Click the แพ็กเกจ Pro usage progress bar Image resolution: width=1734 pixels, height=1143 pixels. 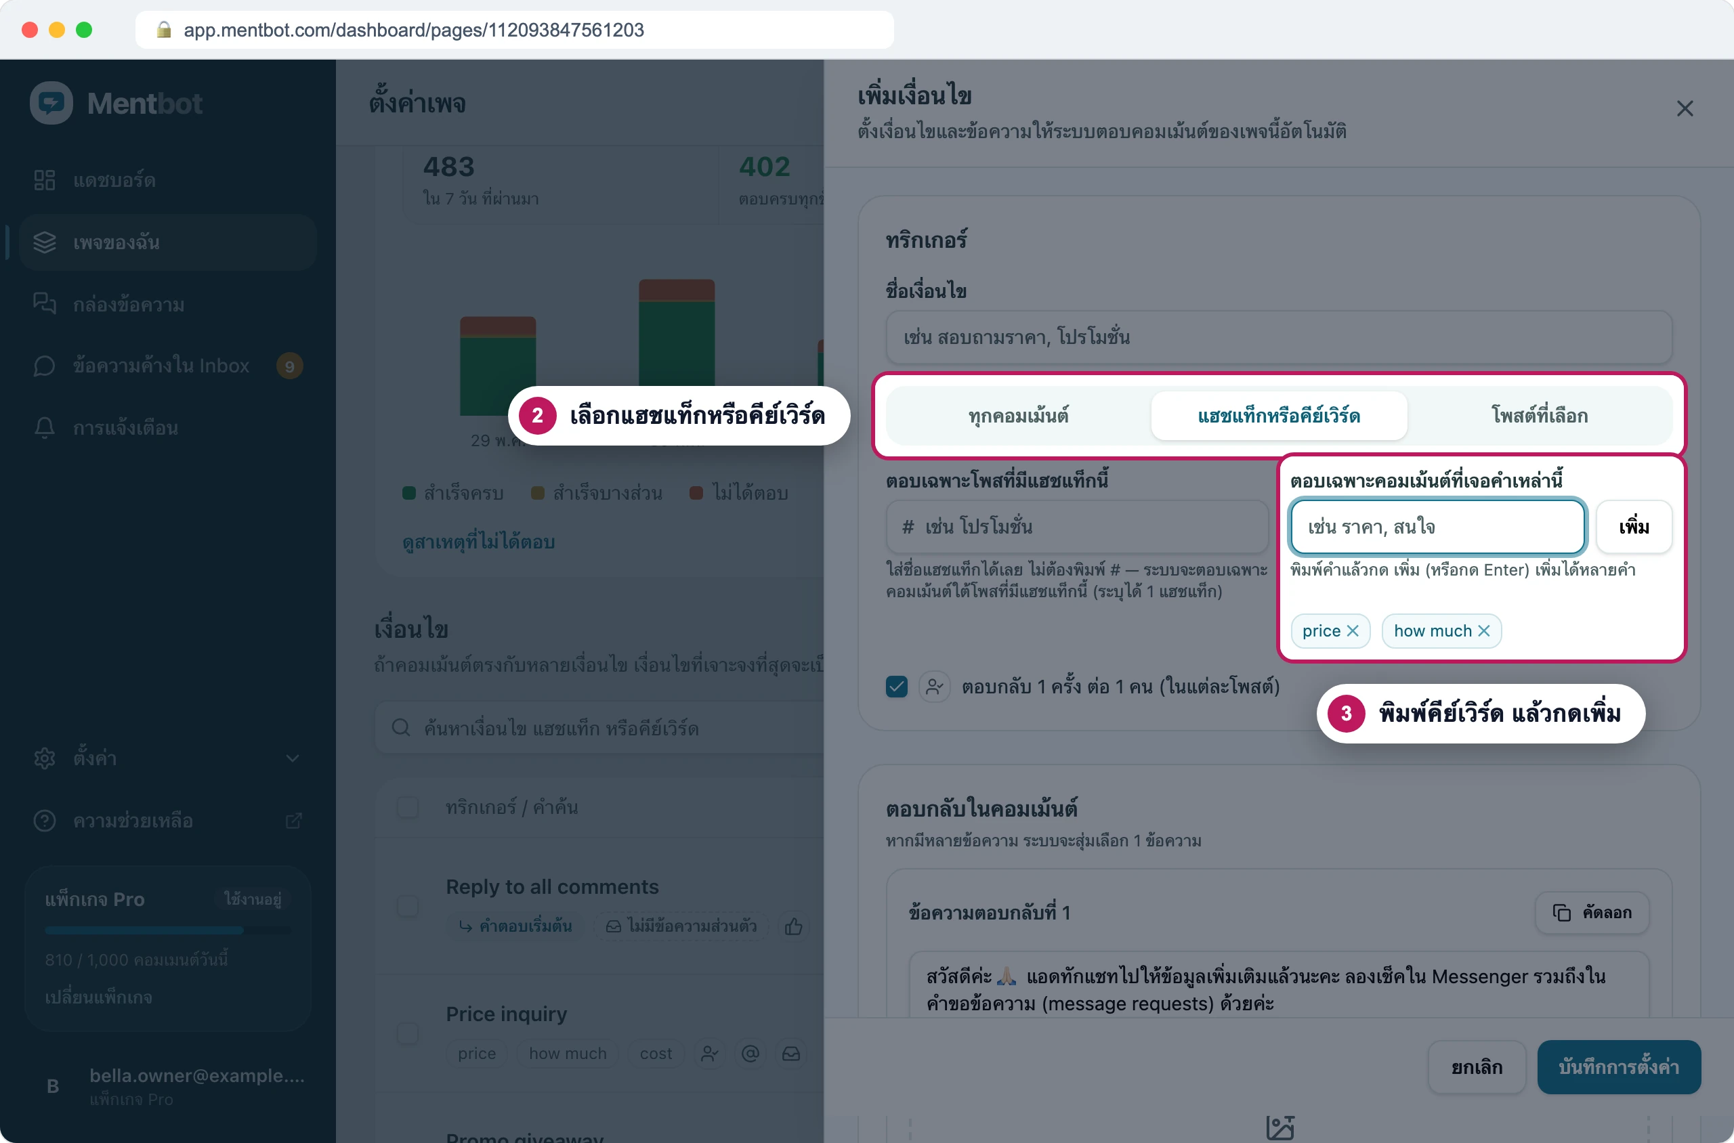click(x=168, y=930)
